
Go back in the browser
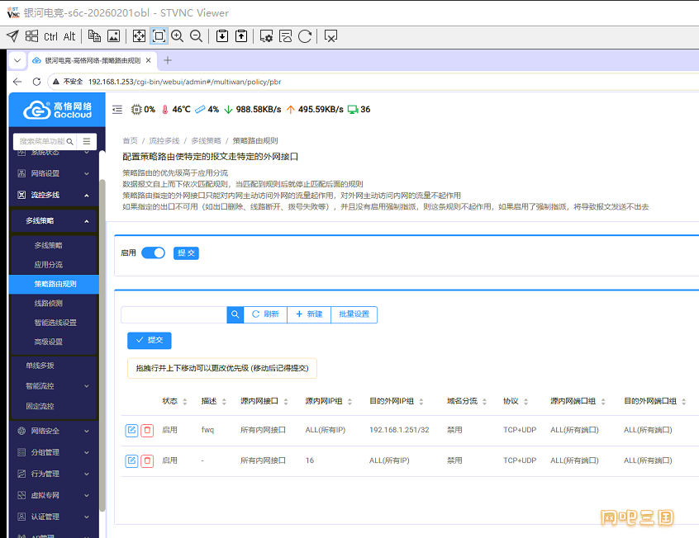pos(17,82)
